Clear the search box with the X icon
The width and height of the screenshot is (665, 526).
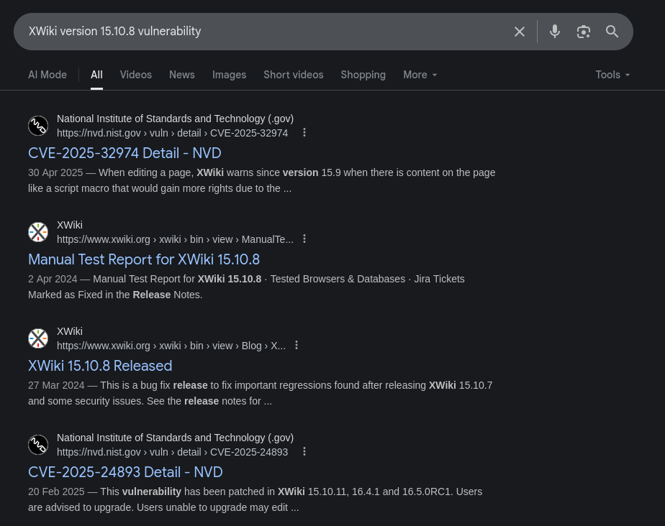click(519, 32)
